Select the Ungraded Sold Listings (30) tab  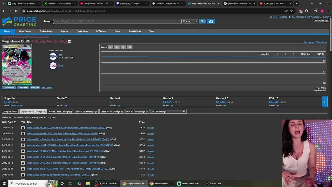[x=33, y=112]
